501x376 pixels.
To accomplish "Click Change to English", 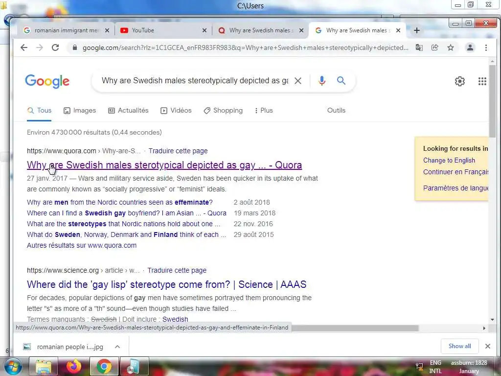I will (449, 161).
